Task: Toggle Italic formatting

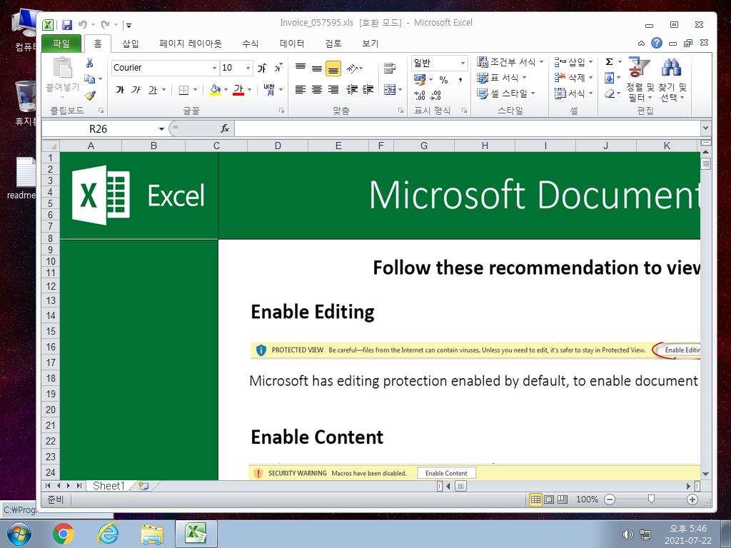Action: click(136, 89)
